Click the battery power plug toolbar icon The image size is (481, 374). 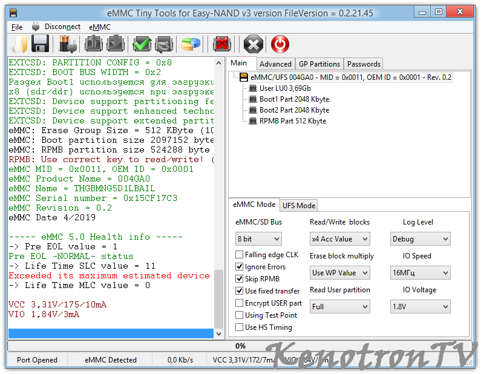(x=68, y=44)
